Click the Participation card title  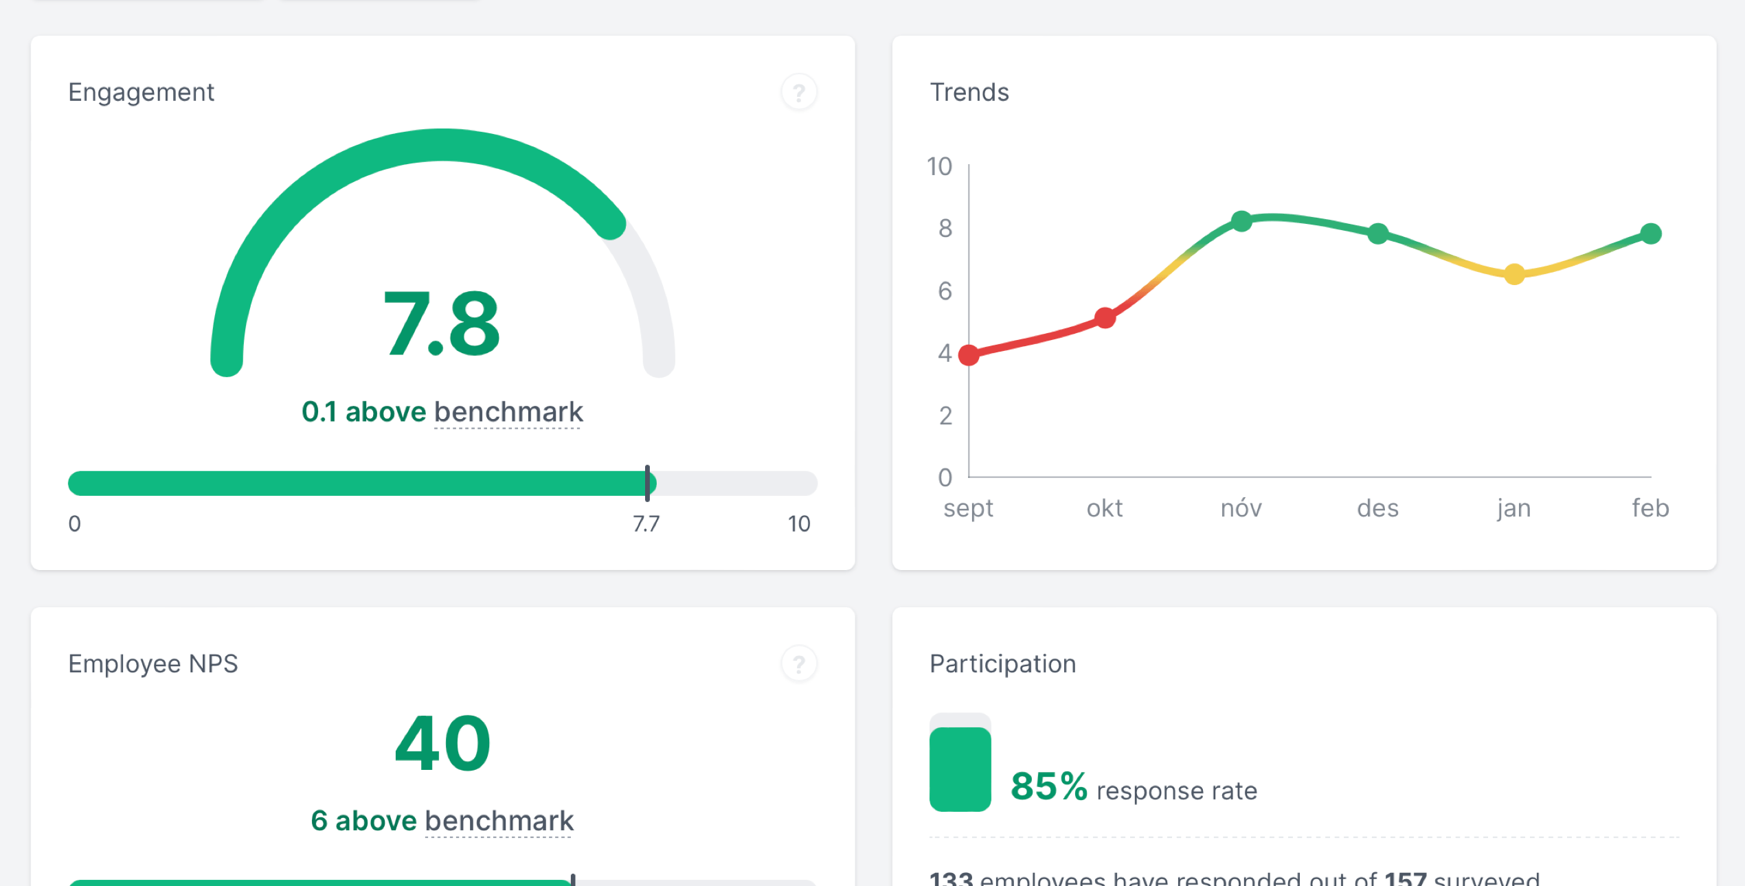pyautogui.click(x=1002, y=663)
